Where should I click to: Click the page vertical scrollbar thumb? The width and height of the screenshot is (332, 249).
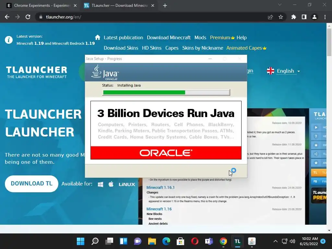329,42
